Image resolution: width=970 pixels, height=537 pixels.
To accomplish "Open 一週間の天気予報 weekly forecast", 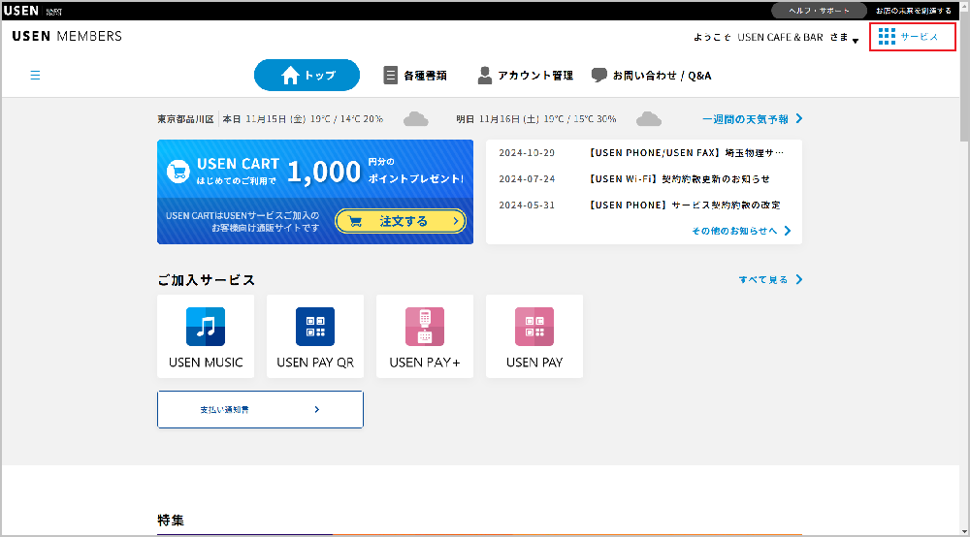I will pos(752,119).
